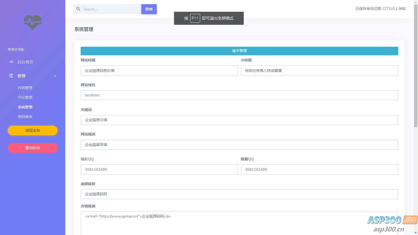Screen dimensions: 418x235
Task: Click the magnifier icon in search box
Action: (x=78, y=9)
